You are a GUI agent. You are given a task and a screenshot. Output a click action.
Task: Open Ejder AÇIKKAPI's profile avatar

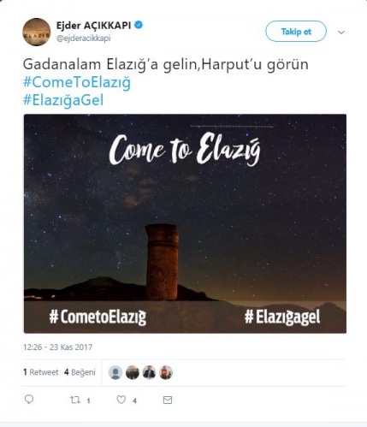point(37,32)
